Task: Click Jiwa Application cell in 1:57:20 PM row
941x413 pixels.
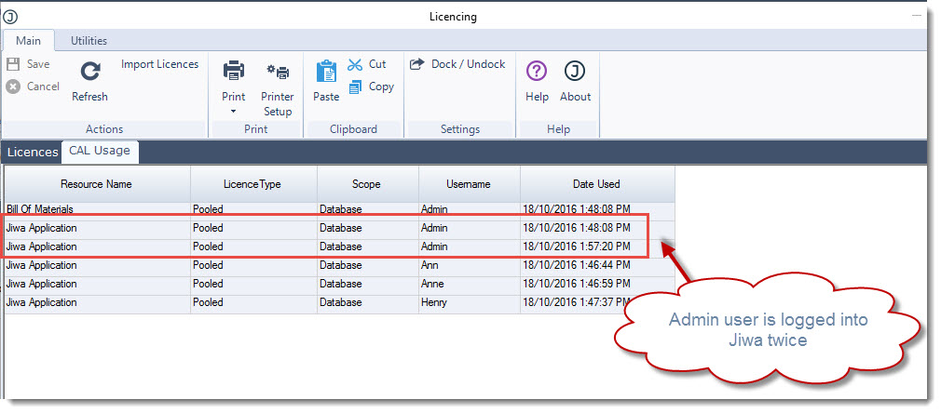Action: pyautogui.click(x=98, y=246)
